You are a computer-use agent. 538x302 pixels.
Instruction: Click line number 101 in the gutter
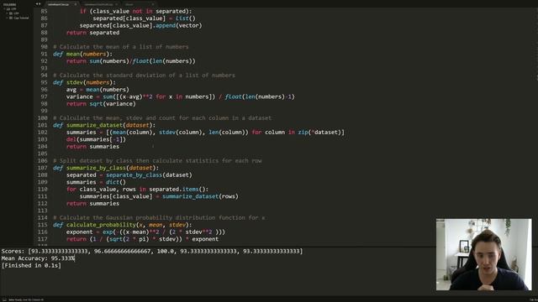tap(43, 125)
